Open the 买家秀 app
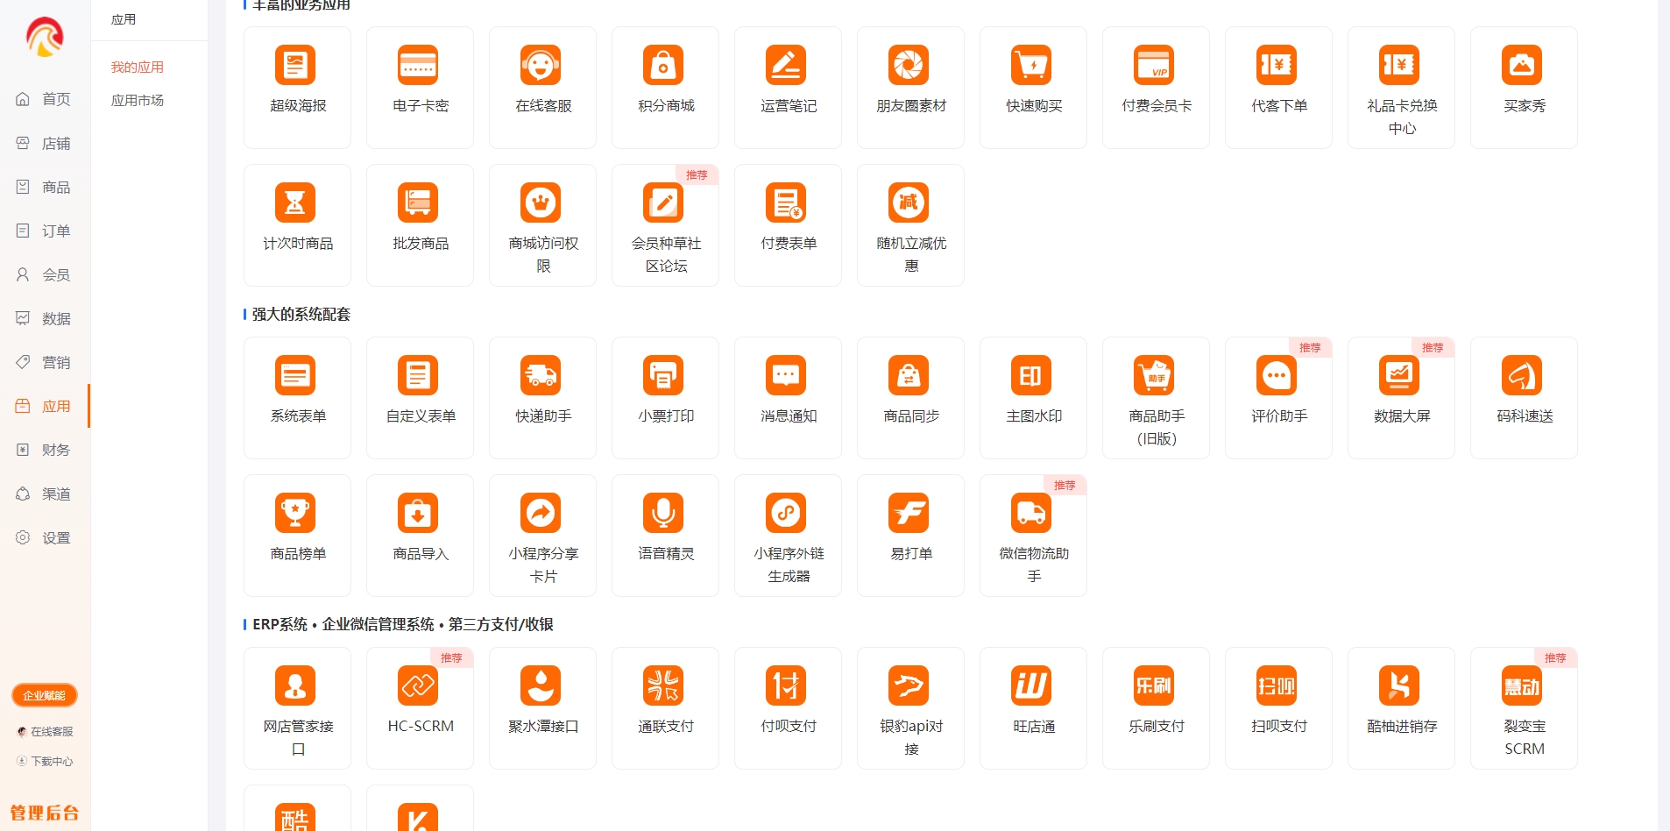1670x831 pixels. tap(1524, 88)
